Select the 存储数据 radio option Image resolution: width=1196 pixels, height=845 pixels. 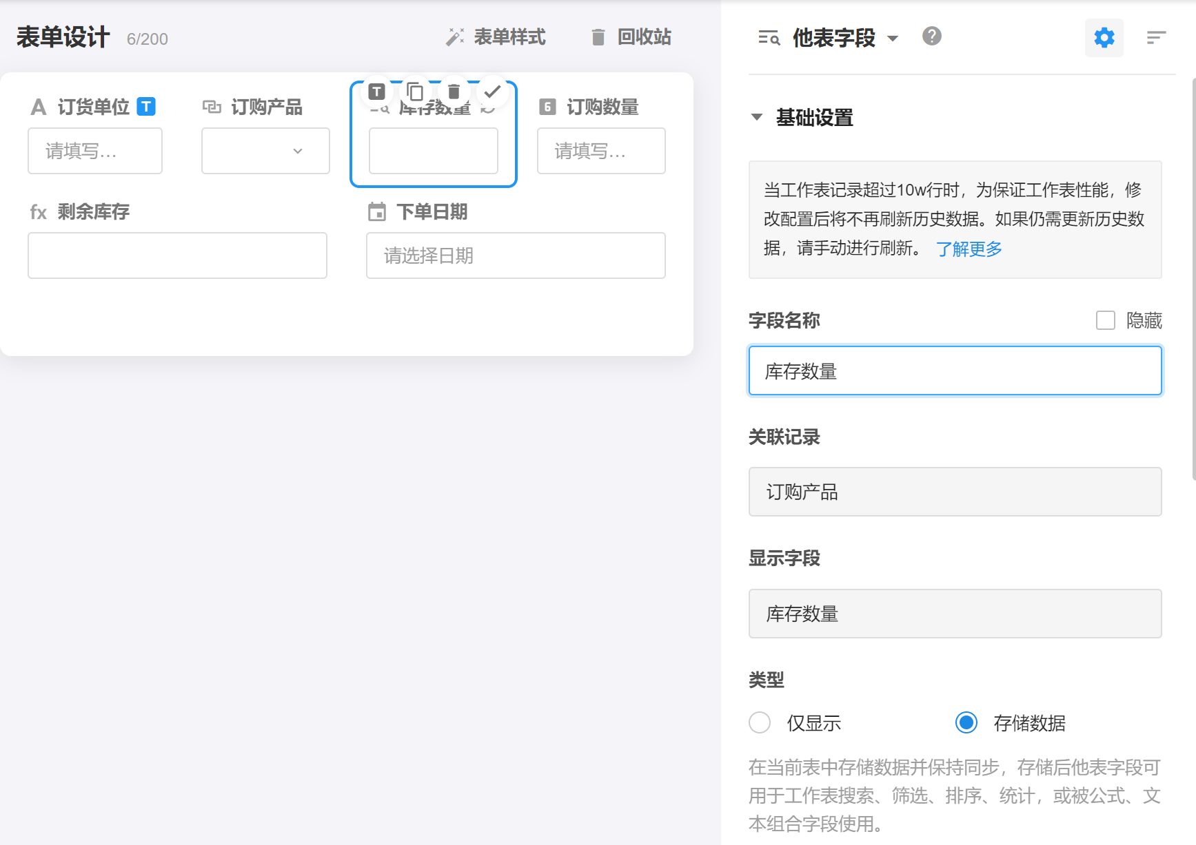tap(966, 722)
